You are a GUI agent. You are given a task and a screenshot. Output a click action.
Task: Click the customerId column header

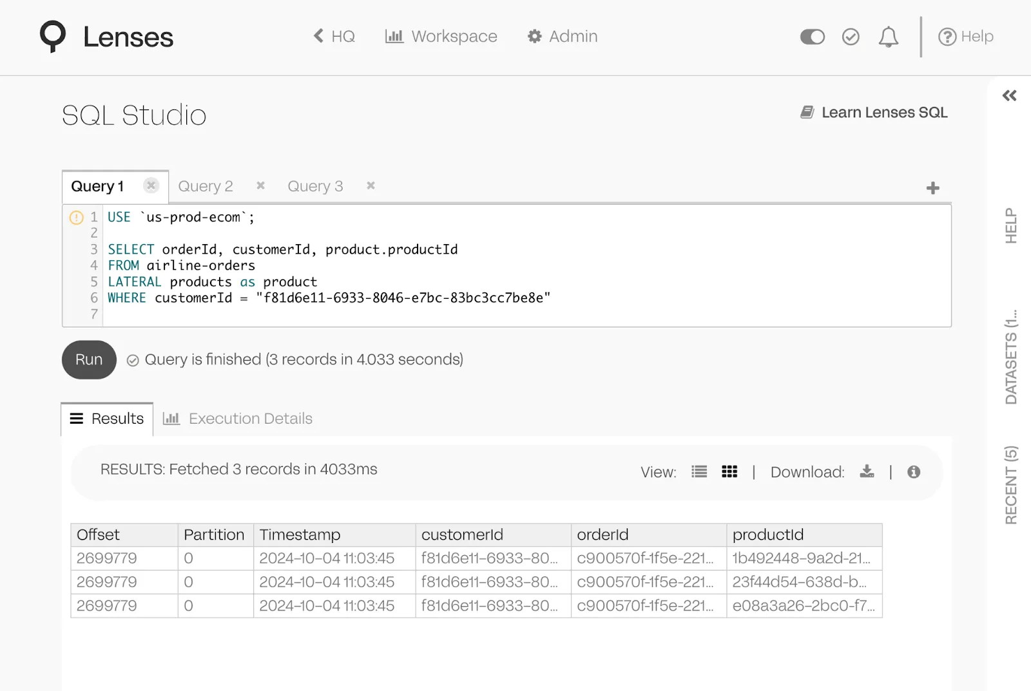[x=493, y=535]
